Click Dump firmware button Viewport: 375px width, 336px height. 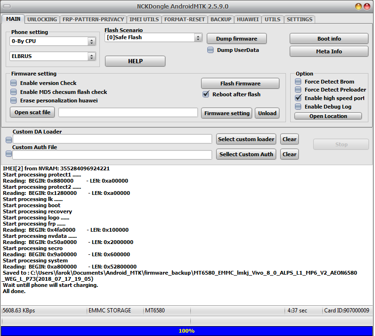click(236, 39)
